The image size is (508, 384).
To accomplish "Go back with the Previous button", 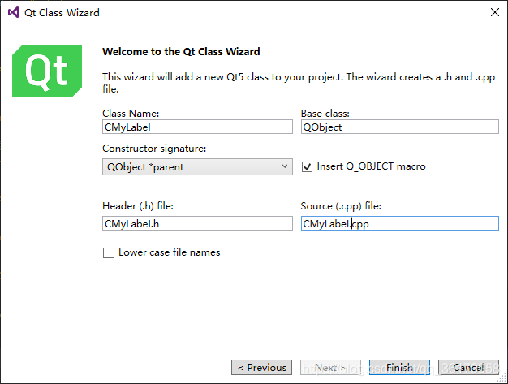I will click(x=262, y=368).
